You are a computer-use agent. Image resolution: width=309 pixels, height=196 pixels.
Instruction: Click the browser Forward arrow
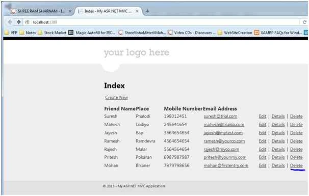point(18,22)
